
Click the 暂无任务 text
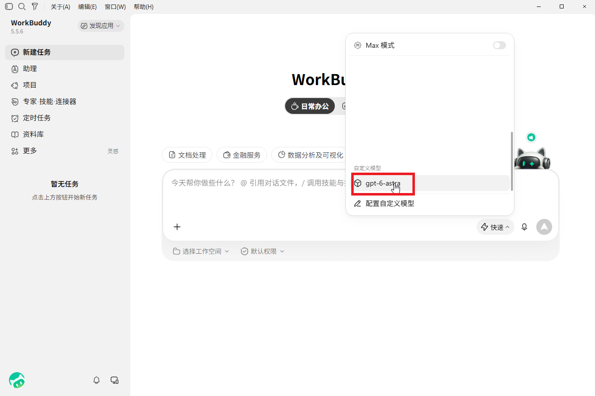65,184
